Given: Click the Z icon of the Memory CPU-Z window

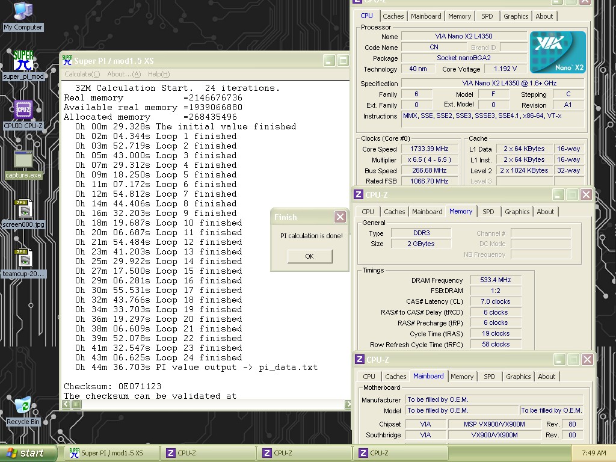Looking at the screenshot, I should (359, 194).
